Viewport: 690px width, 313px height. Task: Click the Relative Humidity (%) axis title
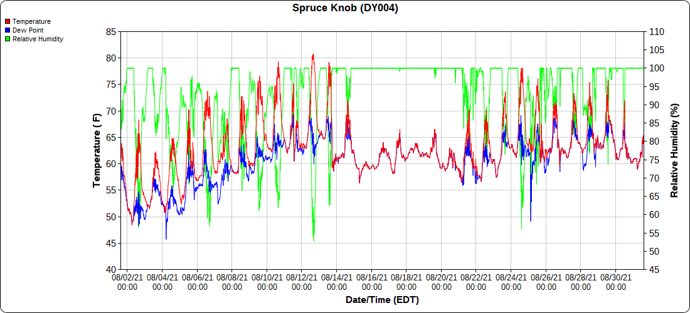click(x=675, y=150)
